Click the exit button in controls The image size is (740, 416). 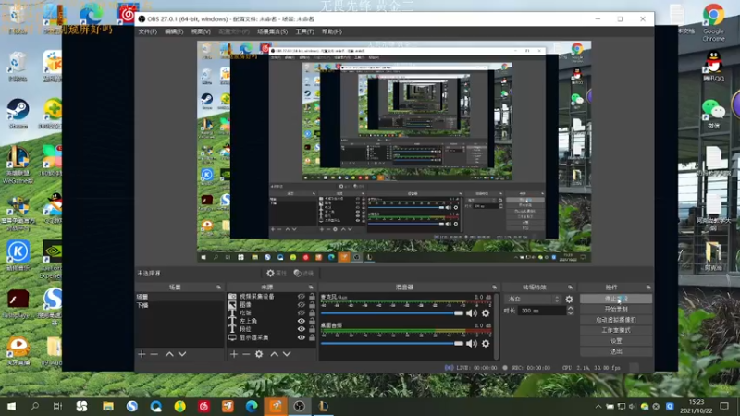coord(616,351)
